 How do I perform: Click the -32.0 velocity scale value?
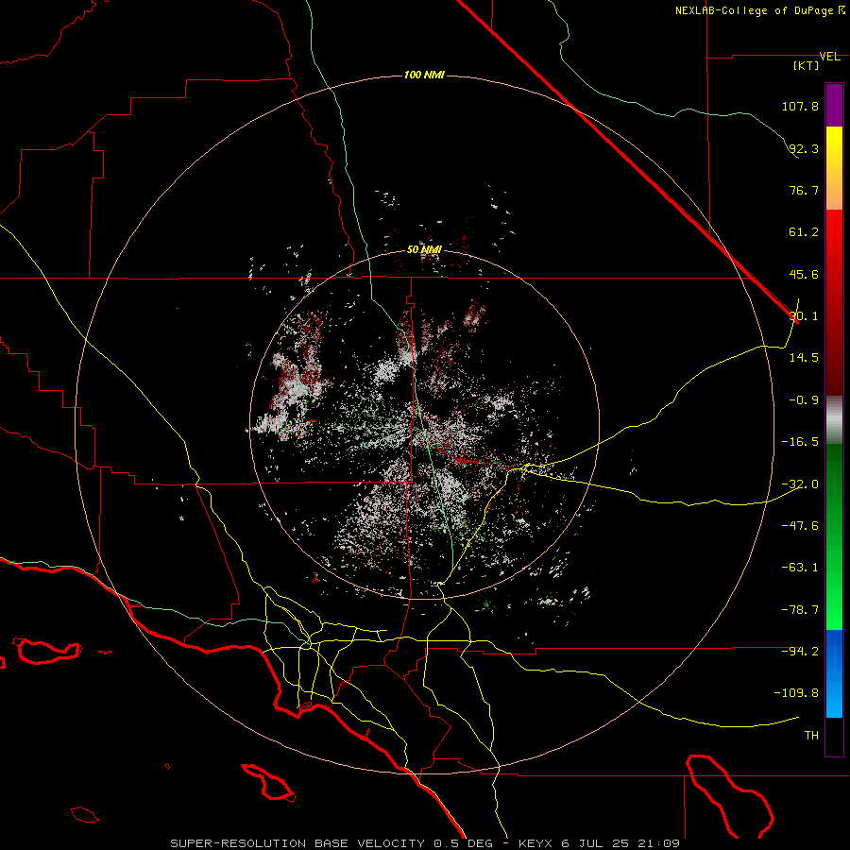pyautogui.click(x=800, y=484)
